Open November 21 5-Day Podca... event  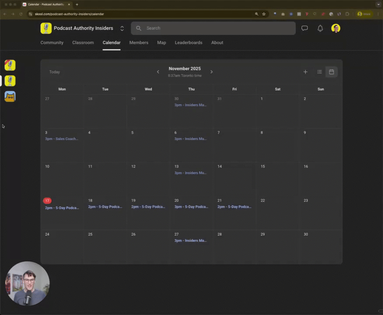point(234,207)
